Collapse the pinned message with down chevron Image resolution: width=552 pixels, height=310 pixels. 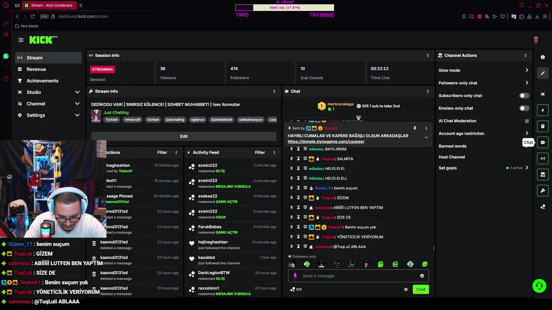(426, 137)
